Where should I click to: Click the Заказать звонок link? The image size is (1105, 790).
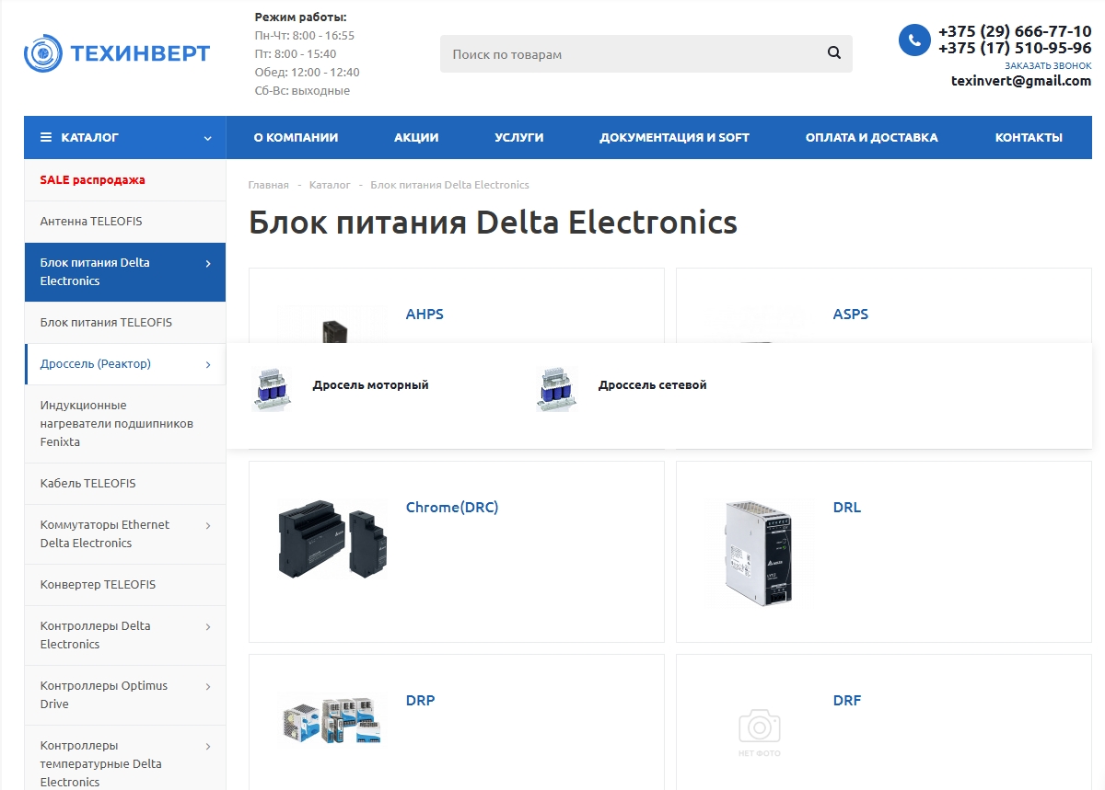[x=1048, y=66]
